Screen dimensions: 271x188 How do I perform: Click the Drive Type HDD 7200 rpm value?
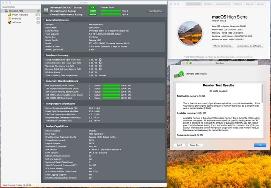[x=96, y=134]
